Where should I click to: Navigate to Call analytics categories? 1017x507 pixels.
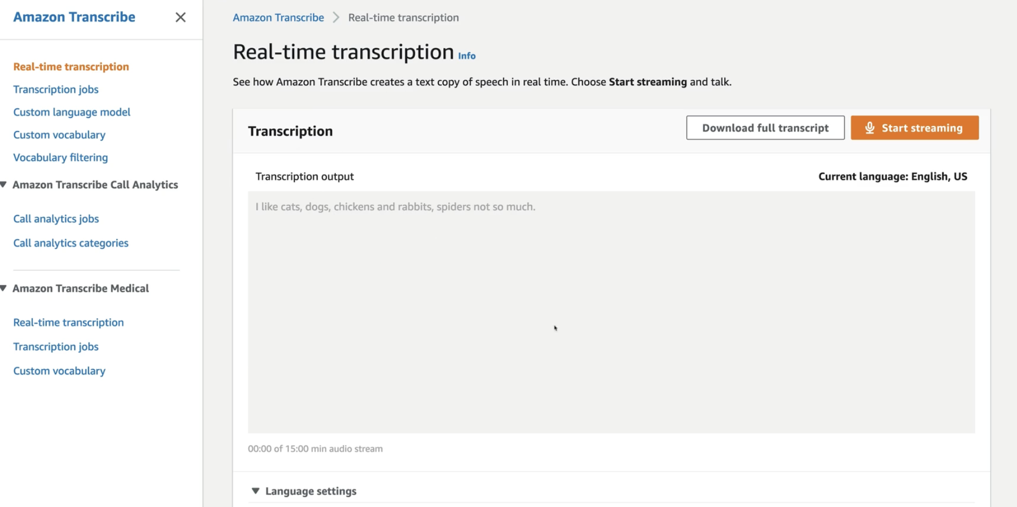71,243
